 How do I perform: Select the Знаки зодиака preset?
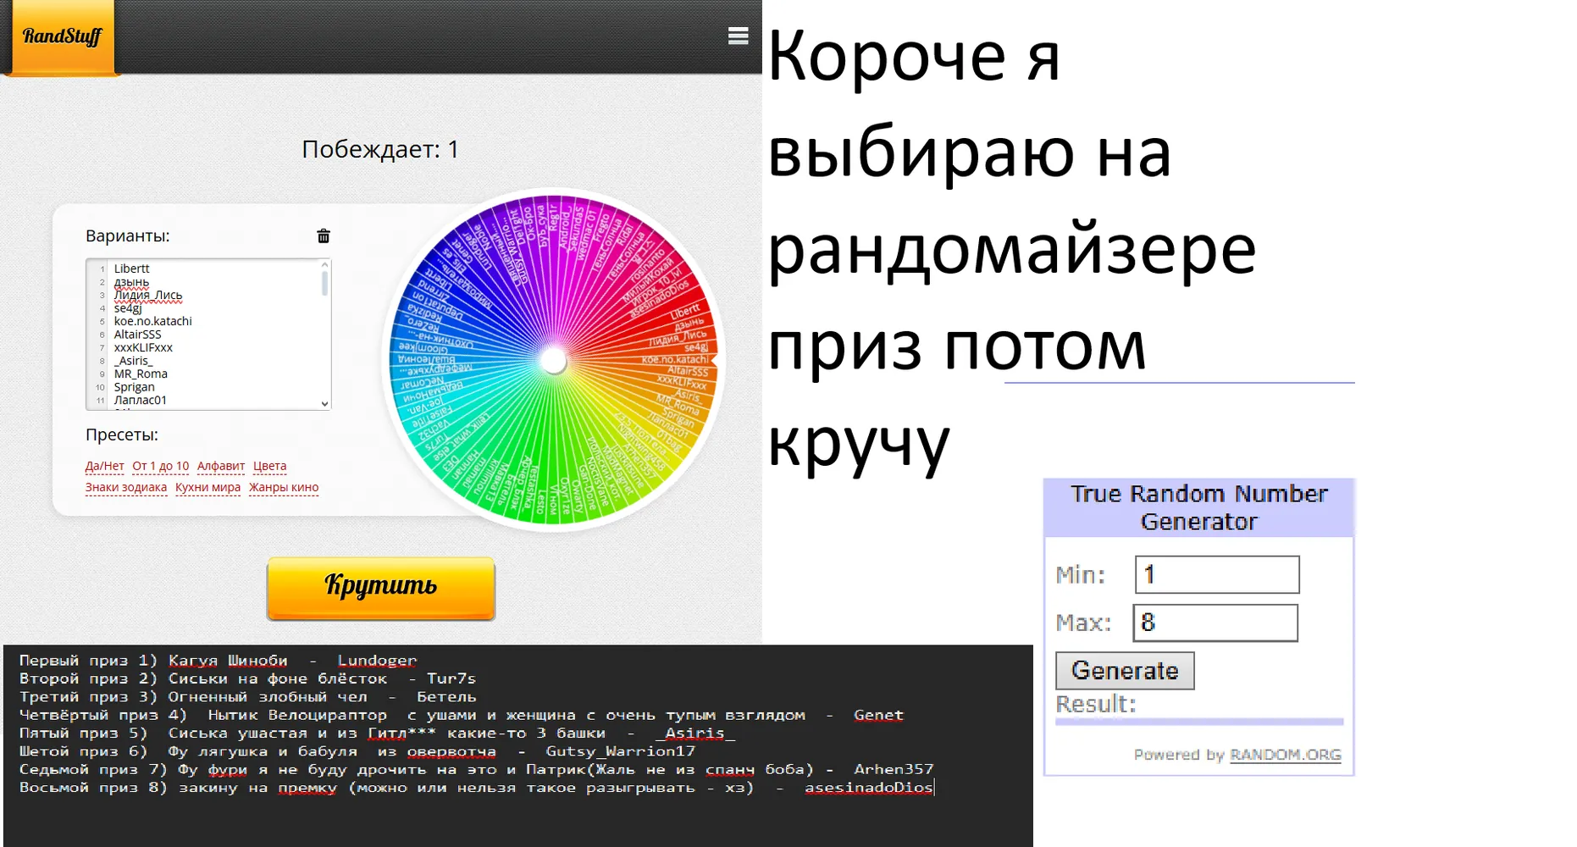(x=126, y=487)
